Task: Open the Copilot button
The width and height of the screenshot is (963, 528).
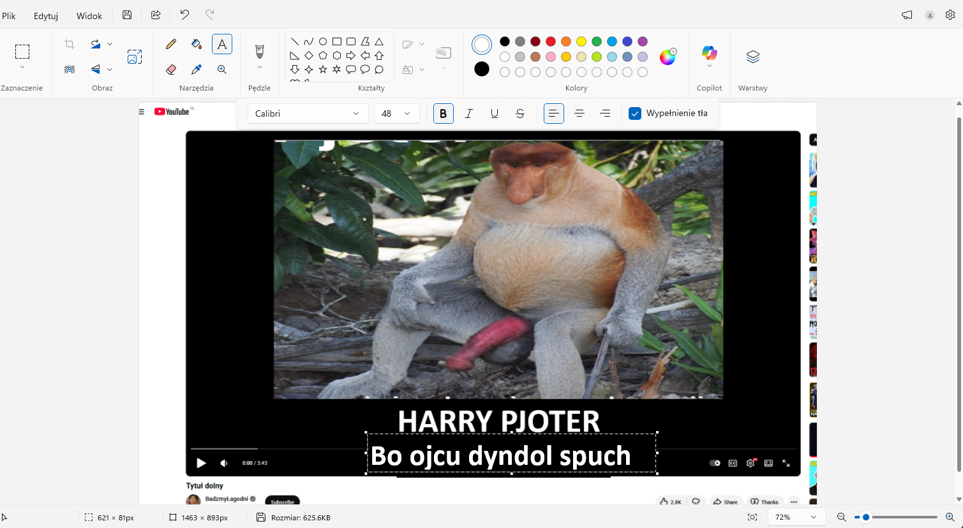Action: 709,54
